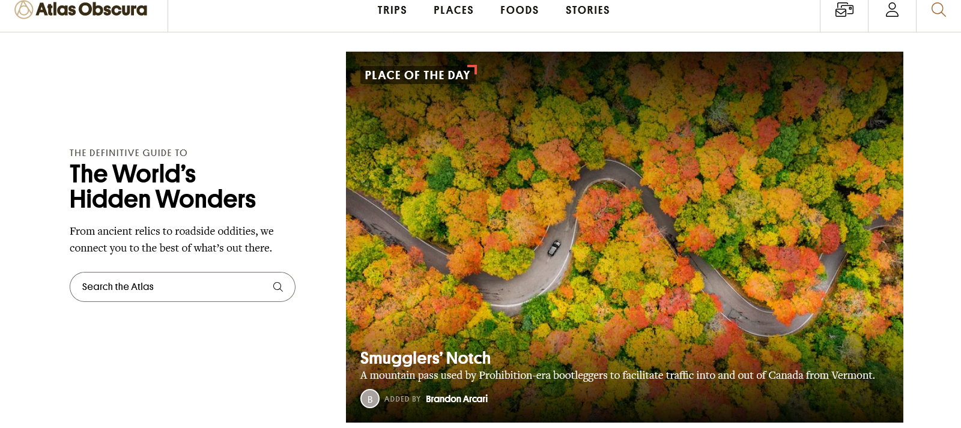
Task: Focus the Search the Atlas field
Action: pyautogui.click(x=174, y=287)
